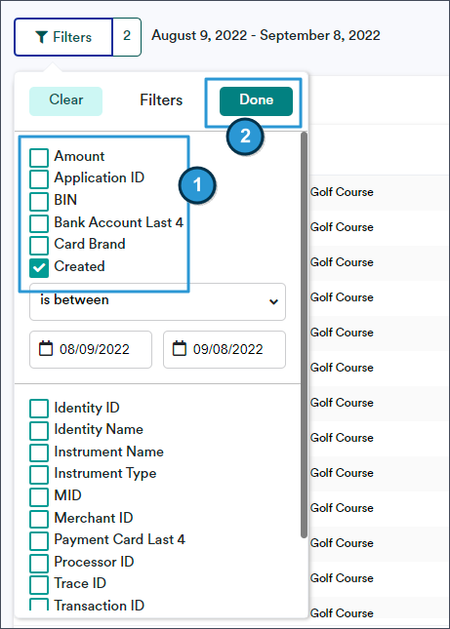Select the Trace ID checkbox
The image size is (450, 629).
39,585
